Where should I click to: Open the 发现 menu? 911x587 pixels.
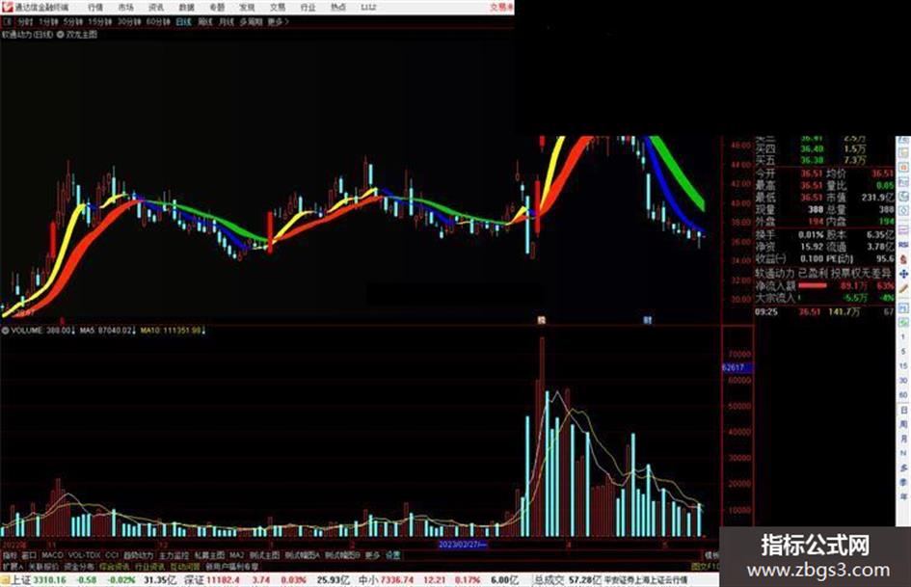click(247, 7)
